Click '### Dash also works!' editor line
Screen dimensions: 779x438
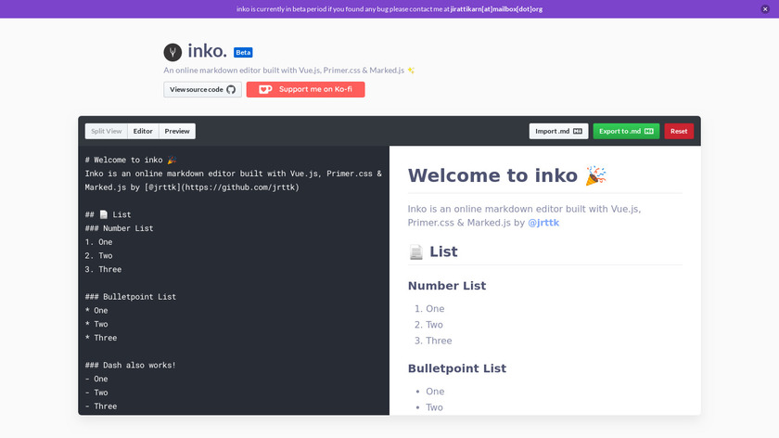click(x=130, y=365)
